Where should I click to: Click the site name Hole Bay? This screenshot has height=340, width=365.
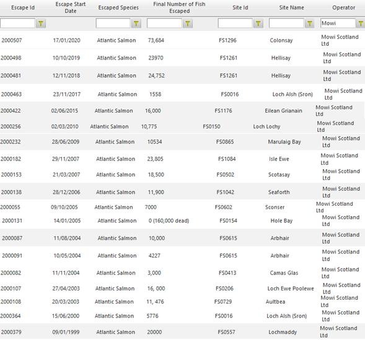281,221
